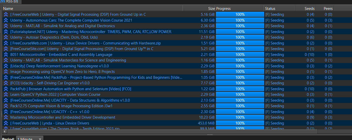Click seeding icon for Simulink Masterclass for Science torrent

6,60
